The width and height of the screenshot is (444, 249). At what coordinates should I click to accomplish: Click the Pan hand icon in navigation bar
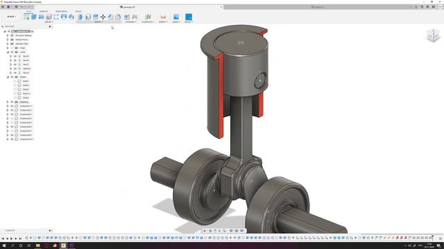[215, 230]
